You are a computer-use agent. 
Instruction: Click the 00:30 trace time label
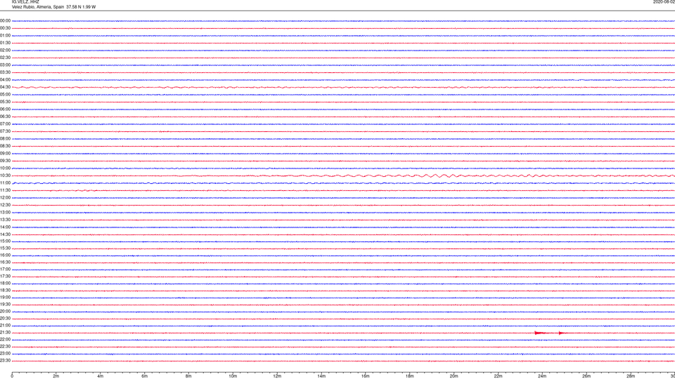click(5, 28)
